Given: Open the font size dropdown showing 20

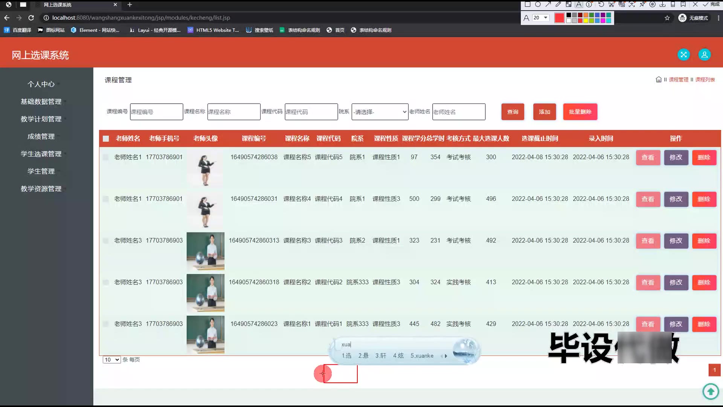Looking at the screenshot, I should tap(541, 18).
